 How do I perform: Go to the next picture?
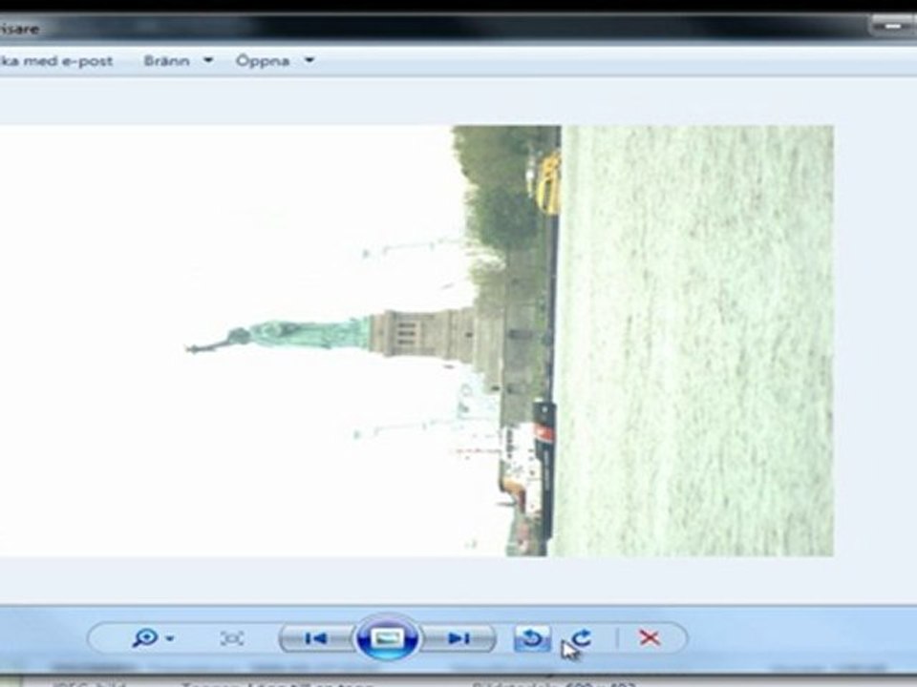tap(458, 638)
